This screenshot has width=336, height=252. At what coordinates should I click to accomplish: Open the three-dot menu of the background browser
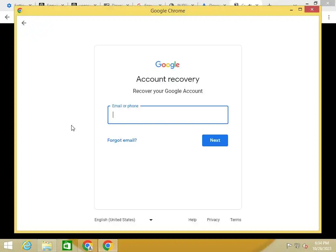click(x=329, y=17)
